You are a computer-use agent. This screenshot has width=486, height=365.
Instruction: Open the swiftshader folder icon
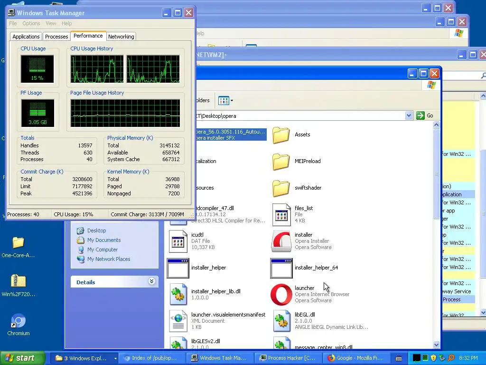click(281, 188)
